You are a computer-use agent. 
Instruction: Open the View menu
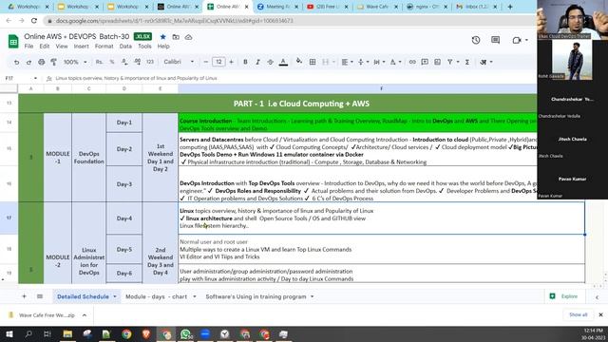62,47
